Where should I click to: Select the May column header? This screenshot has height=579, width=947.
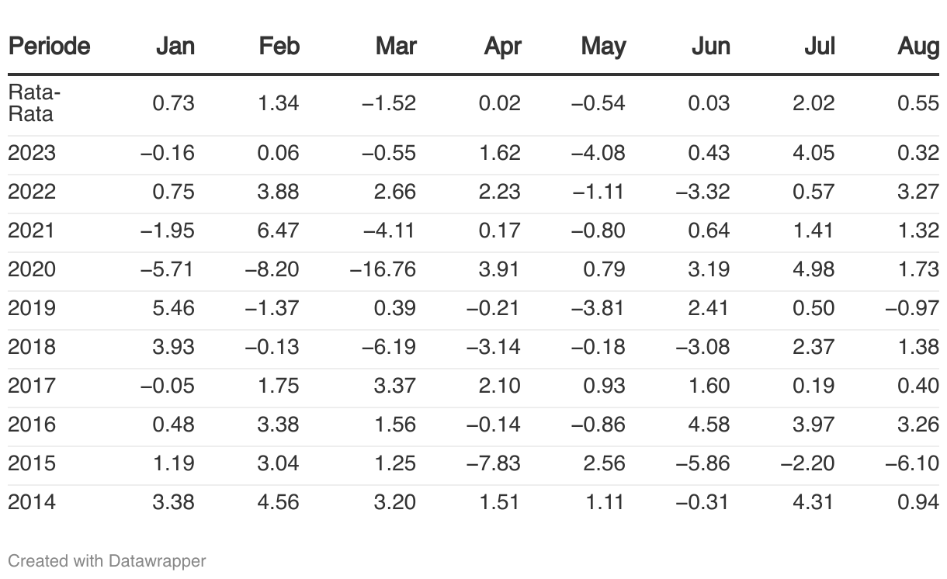coord(603,47)
